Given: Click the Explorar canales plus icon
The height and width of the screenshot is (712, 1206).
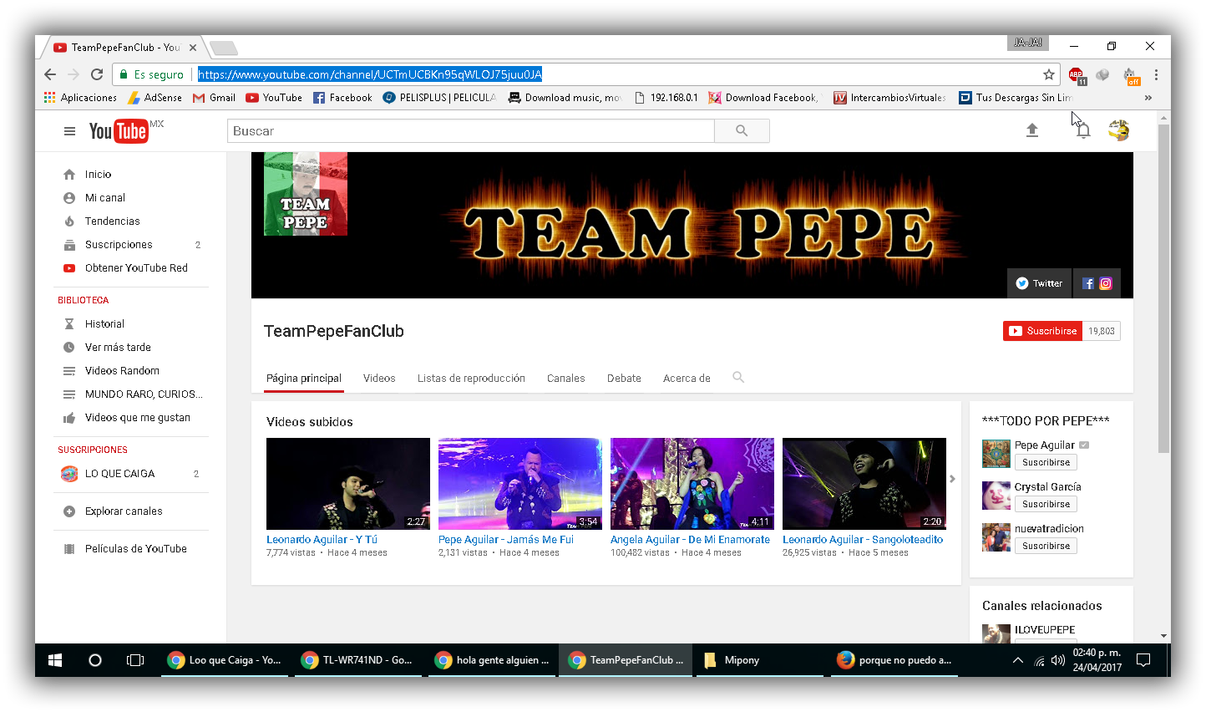Looking at the screenshot, I should (x=69, y=511).
